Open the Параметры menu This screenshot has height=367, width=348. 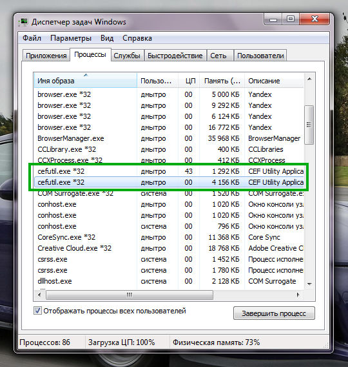pos(71,38)
